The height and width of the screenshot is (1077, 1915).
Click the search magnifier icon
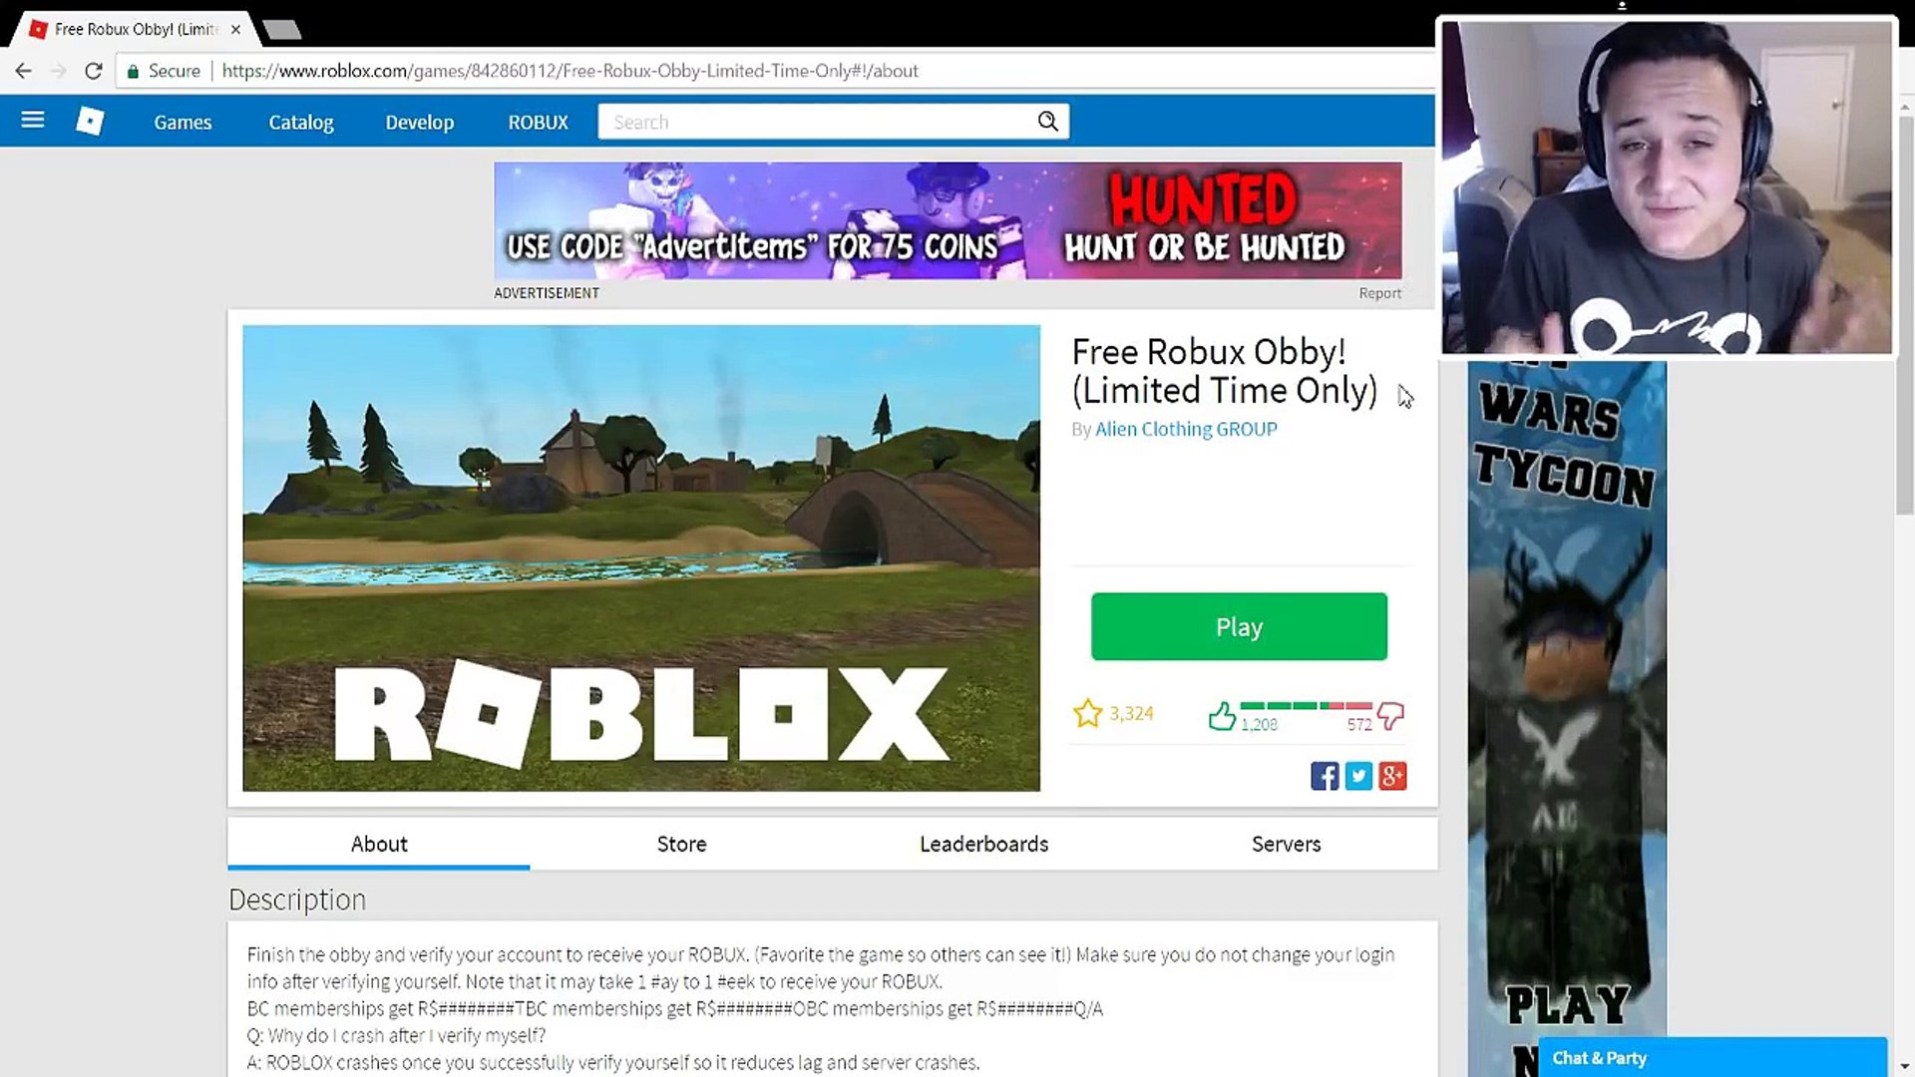1047,121
